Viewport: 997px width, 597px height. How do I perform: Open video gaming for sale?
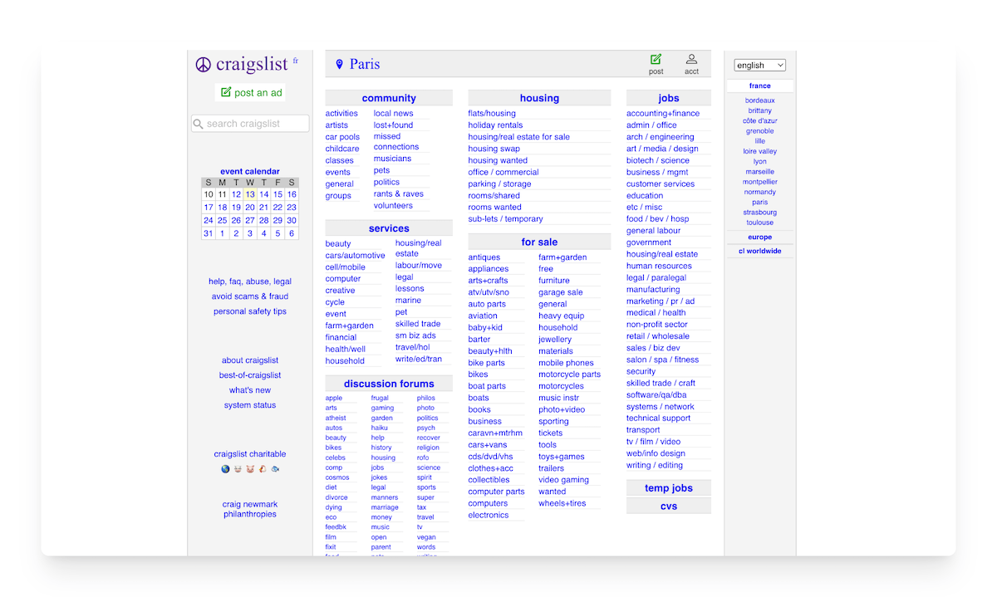click(x=563, y=480)
